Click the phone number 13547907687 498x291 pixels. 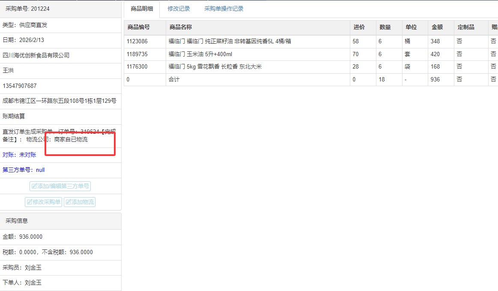[20, 86]
